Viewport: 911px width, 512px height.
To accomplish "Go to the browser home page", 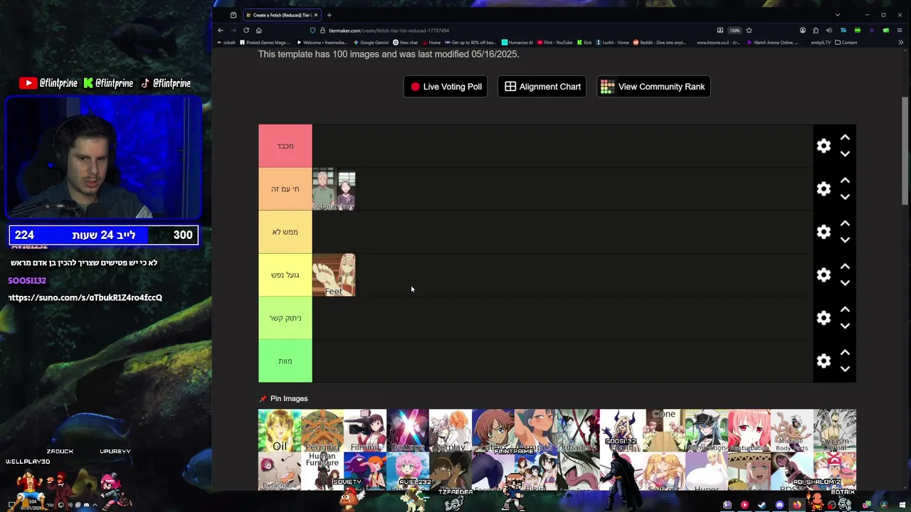I will (x=259, y=31).
